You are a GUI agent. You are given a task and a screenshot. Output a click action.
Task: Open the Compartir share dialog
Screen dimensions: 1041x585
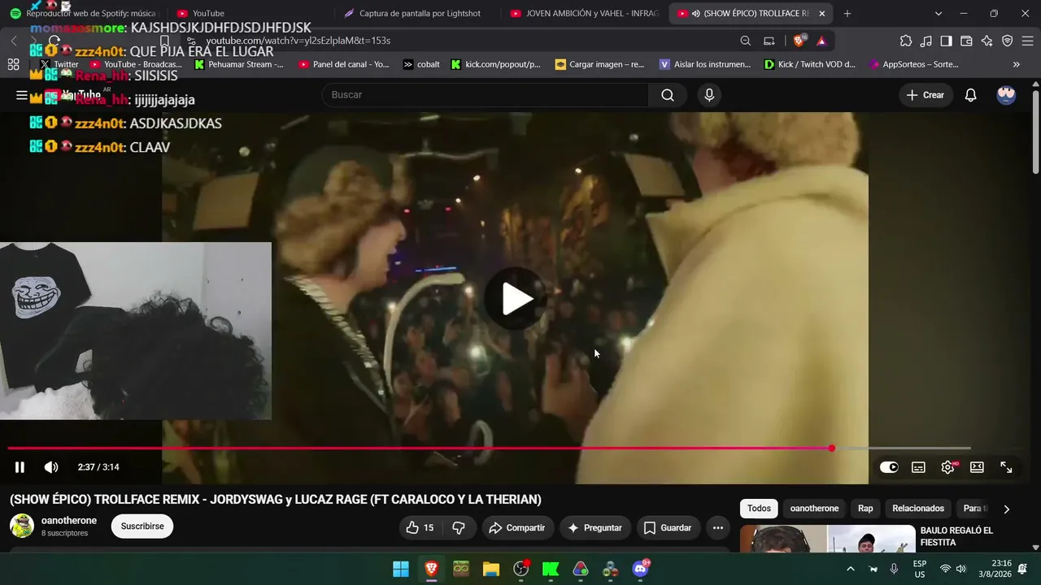click(x=516, y=528)
